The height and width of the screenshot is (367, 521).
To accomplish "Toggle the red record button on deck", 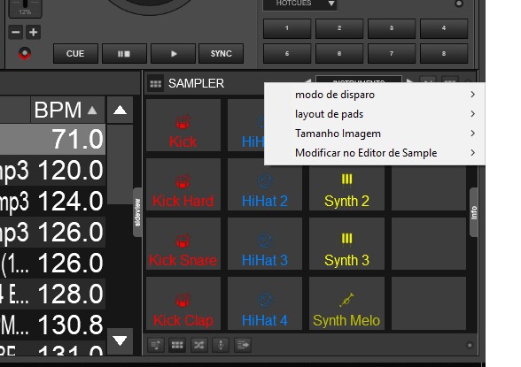I will click(x=25, y=53).
